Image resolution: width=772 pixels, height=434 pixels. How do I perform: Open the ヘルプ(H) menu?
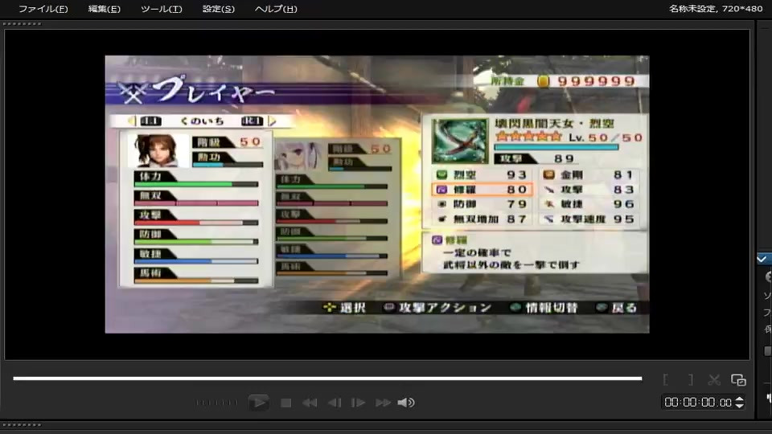pos(276,9)
